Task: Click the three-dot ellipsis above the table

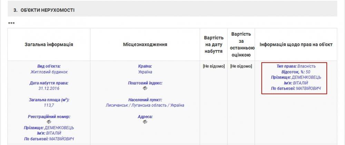Action: coord(11,23)
